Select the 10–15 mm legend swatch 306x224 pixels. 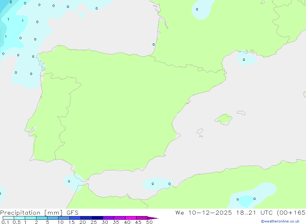[64, 218]
